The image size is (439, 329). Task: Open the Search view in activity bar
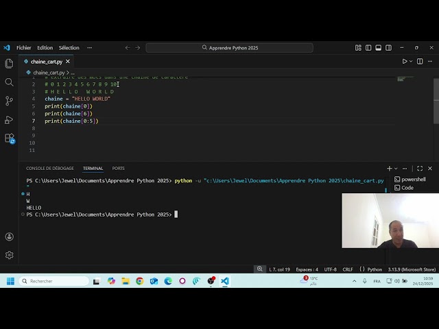pos(9,82)
